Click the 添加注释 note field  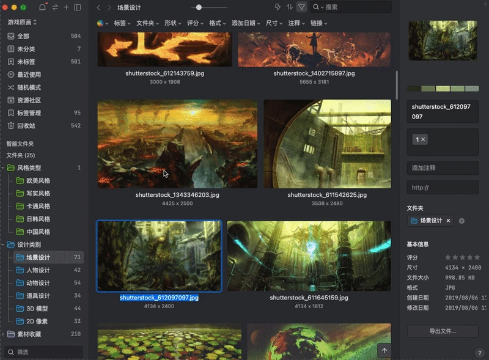pyautogui.click(x=443, y=168)
